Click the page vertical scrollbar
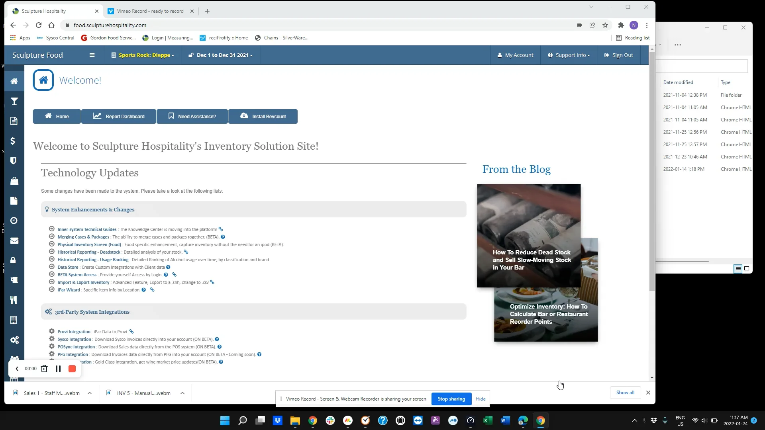The width and height of the screenshot is (765, 430). click(x=652, y=171)
